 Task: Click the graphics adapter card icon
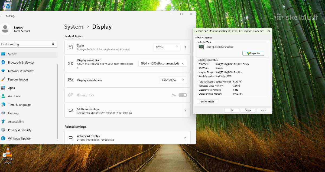(201, 47)
